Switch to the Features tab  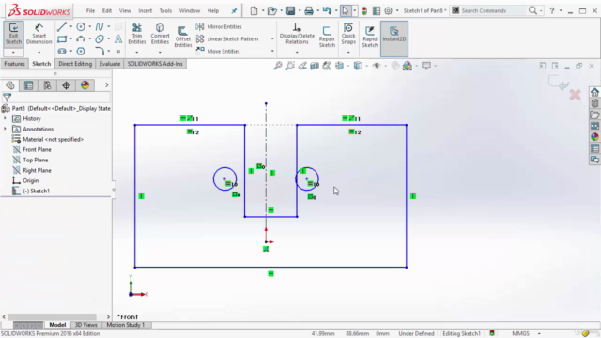pyautogui.click(x=15, y=64)
